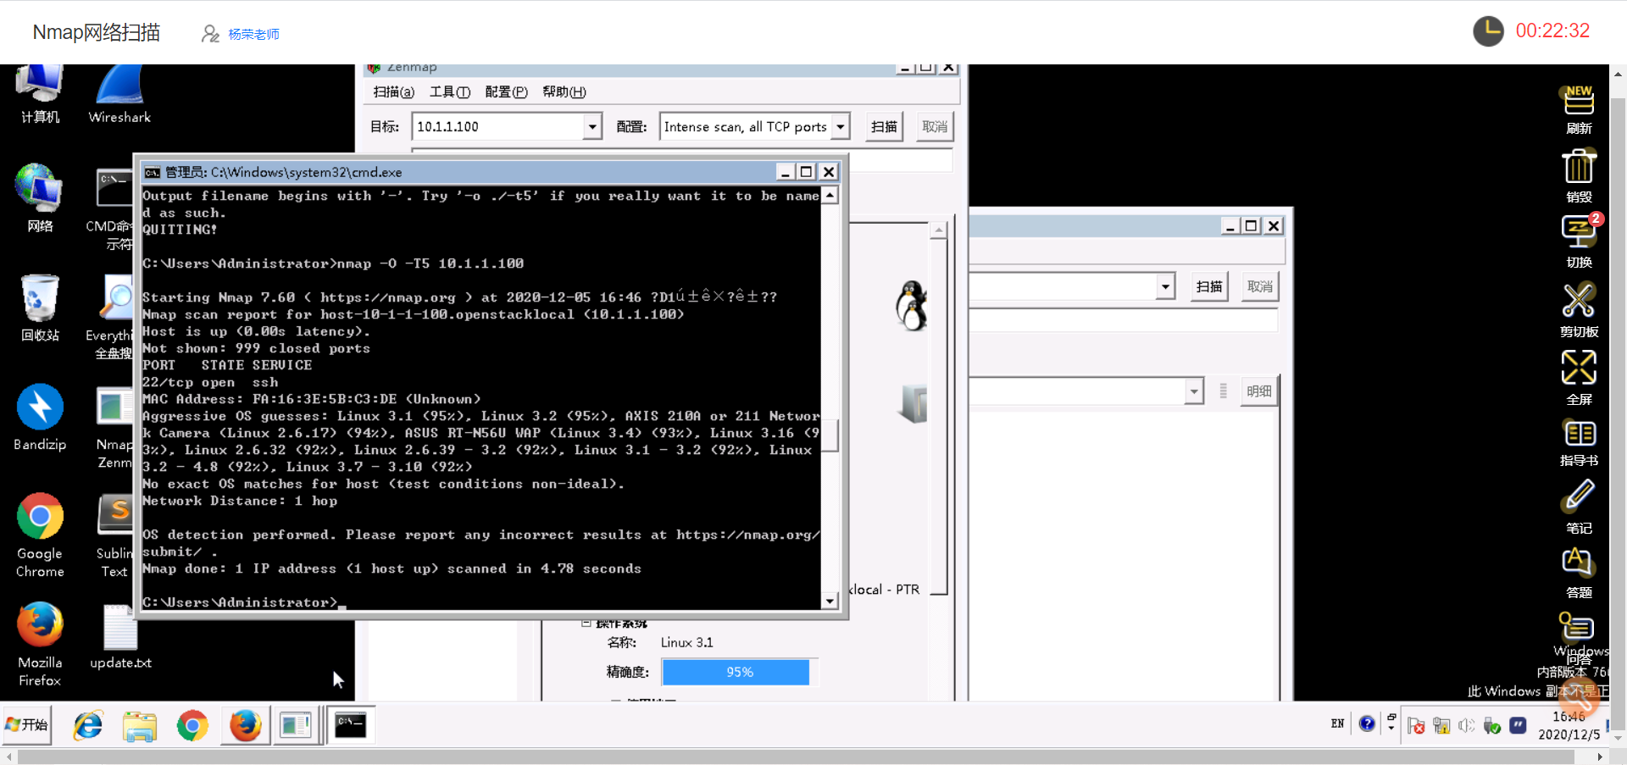Click the Internet Explorer taskbar icon
This screenshot has width=1627, height=765.
point(87,726)
